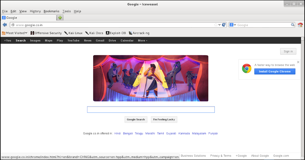Screen dimensions: 305x160
Task: Switch Google to Tamil
Action: 160,133
